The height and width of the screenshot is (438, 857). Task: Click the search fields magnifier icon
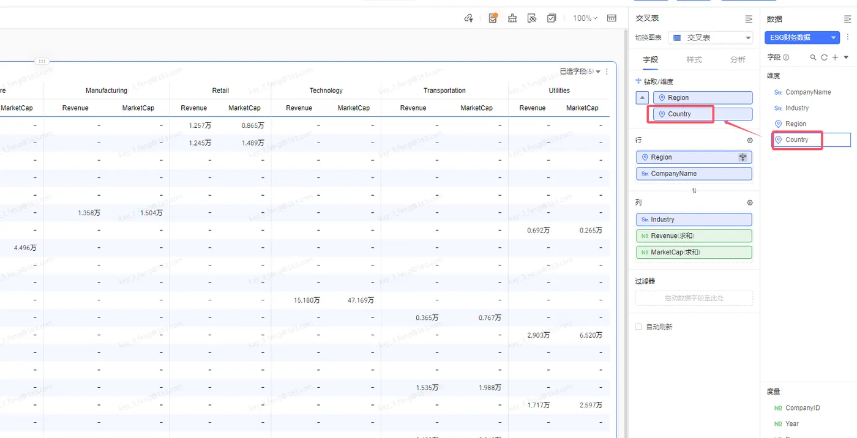(x=813, y=58)
